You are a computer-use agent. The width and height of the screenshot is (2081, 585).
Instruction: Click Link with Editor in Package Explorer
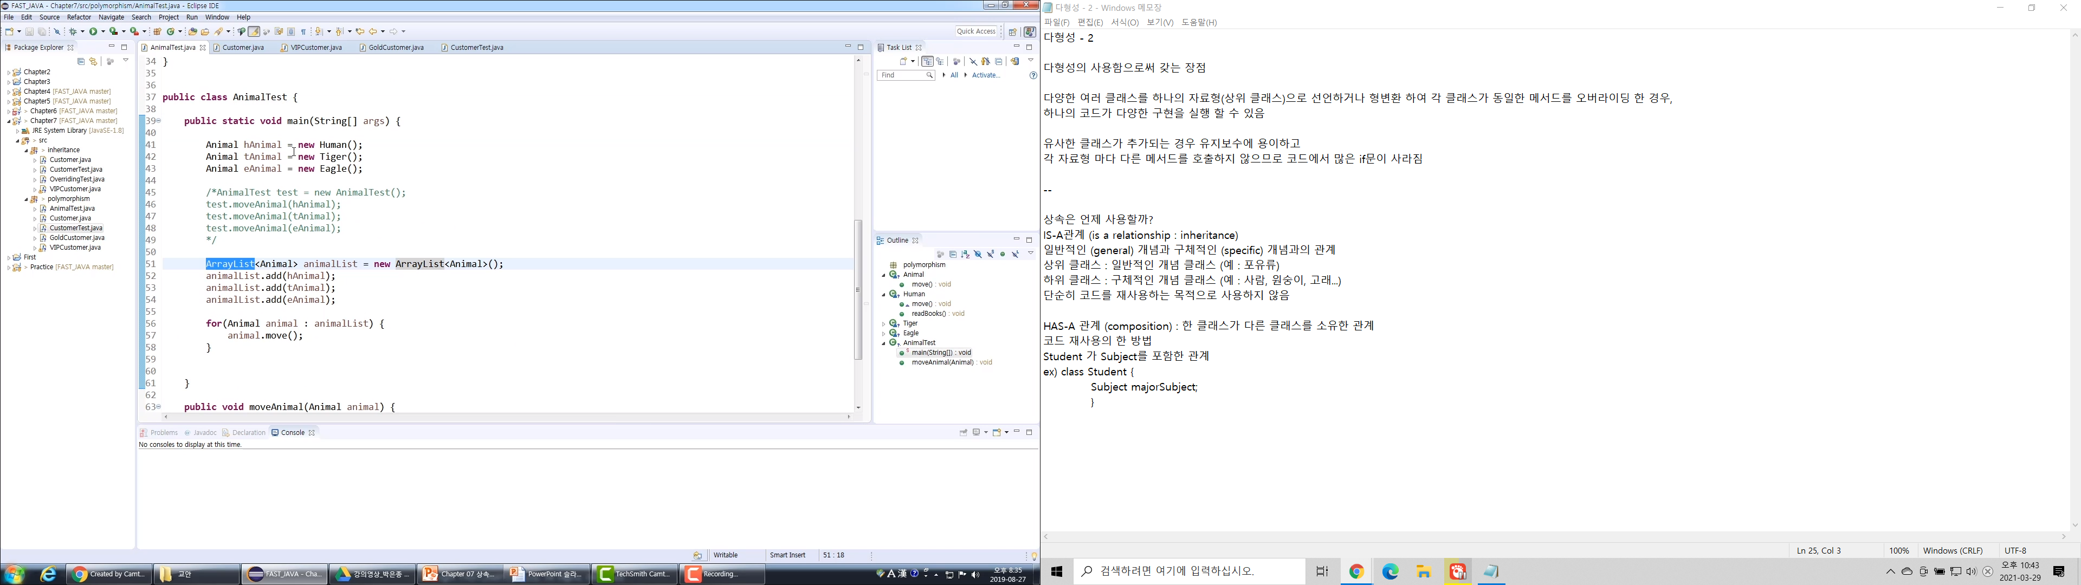click(x=93, y=61)
